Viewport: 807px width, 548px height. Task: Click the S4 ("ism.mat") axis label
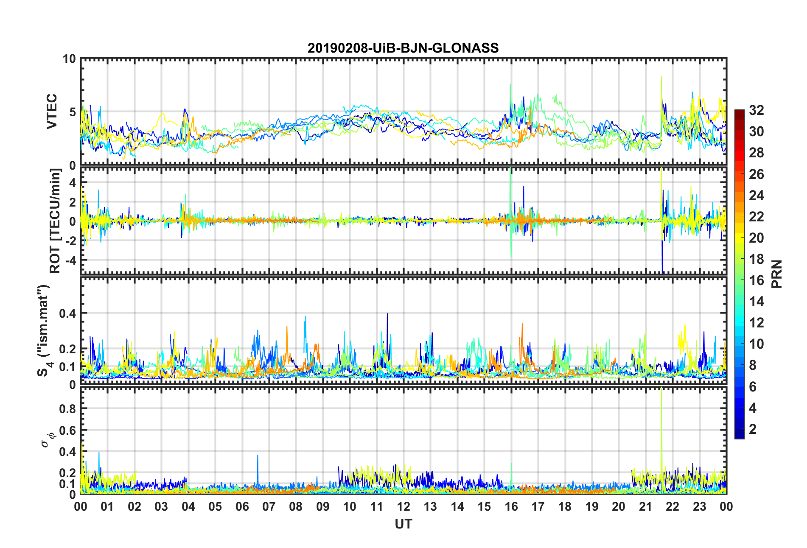click(x=44, y=330)
